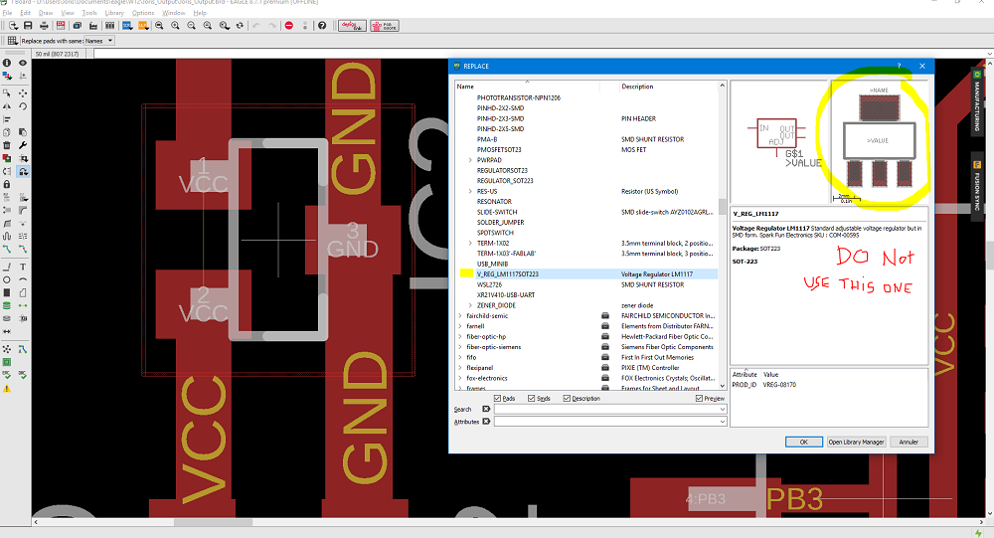Select the Lock padlock tool
The width and height of the screenshot is (994, 538).
(7, 184)
